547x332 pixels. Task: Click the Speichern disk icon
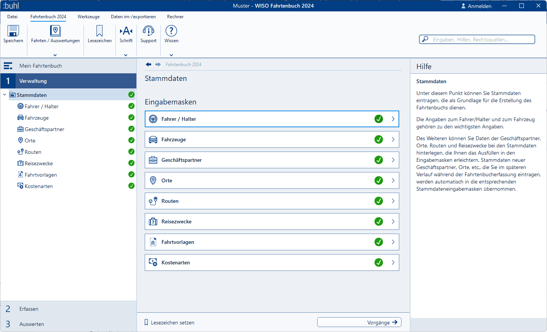click(x=13, y=31)
